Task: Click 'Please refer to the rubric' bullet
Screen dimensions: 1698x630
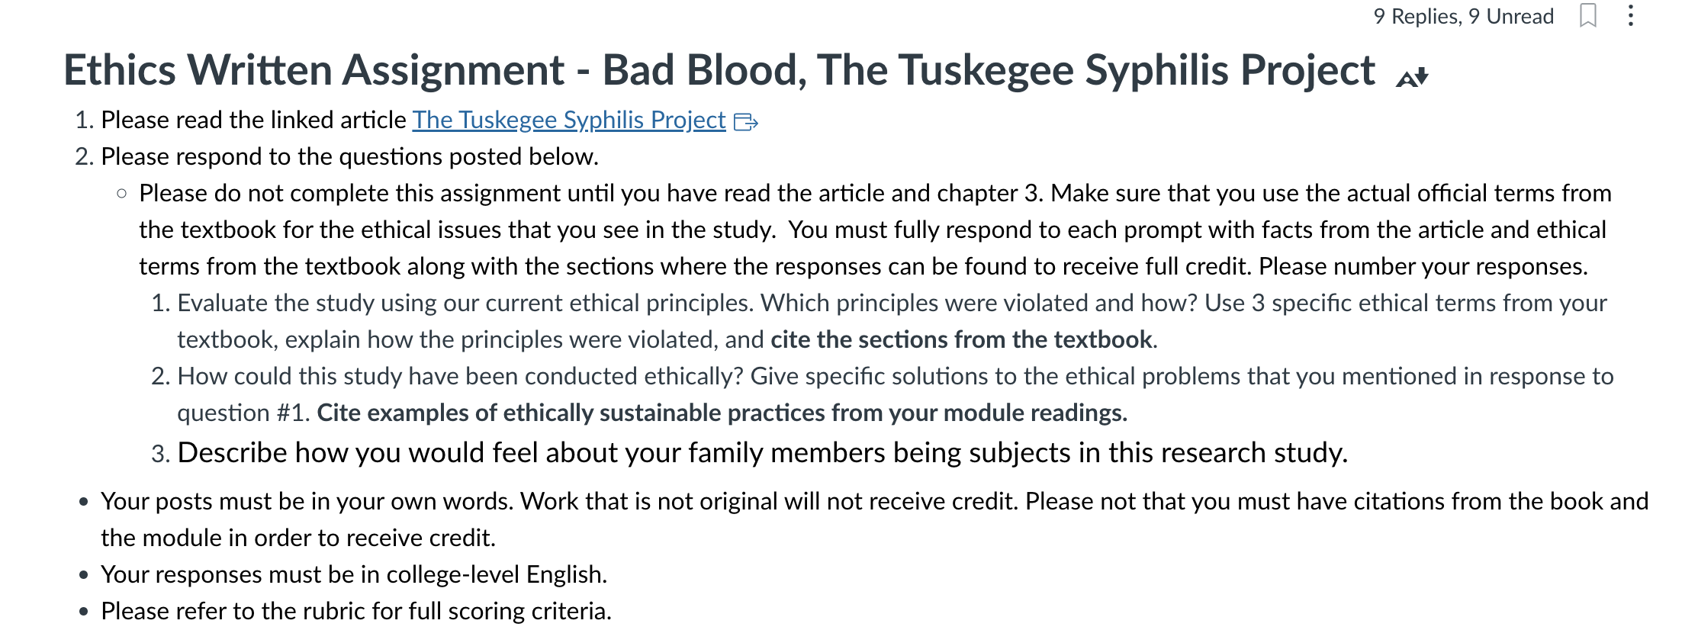Action: click(x=356, y=611)
